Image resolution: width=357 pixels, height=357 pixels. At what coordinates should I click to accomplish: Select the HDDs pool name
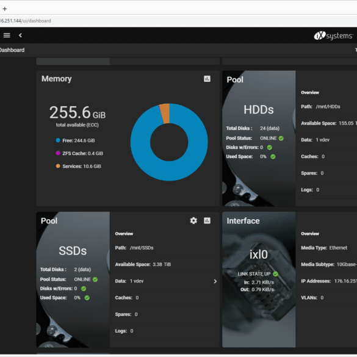259,109
